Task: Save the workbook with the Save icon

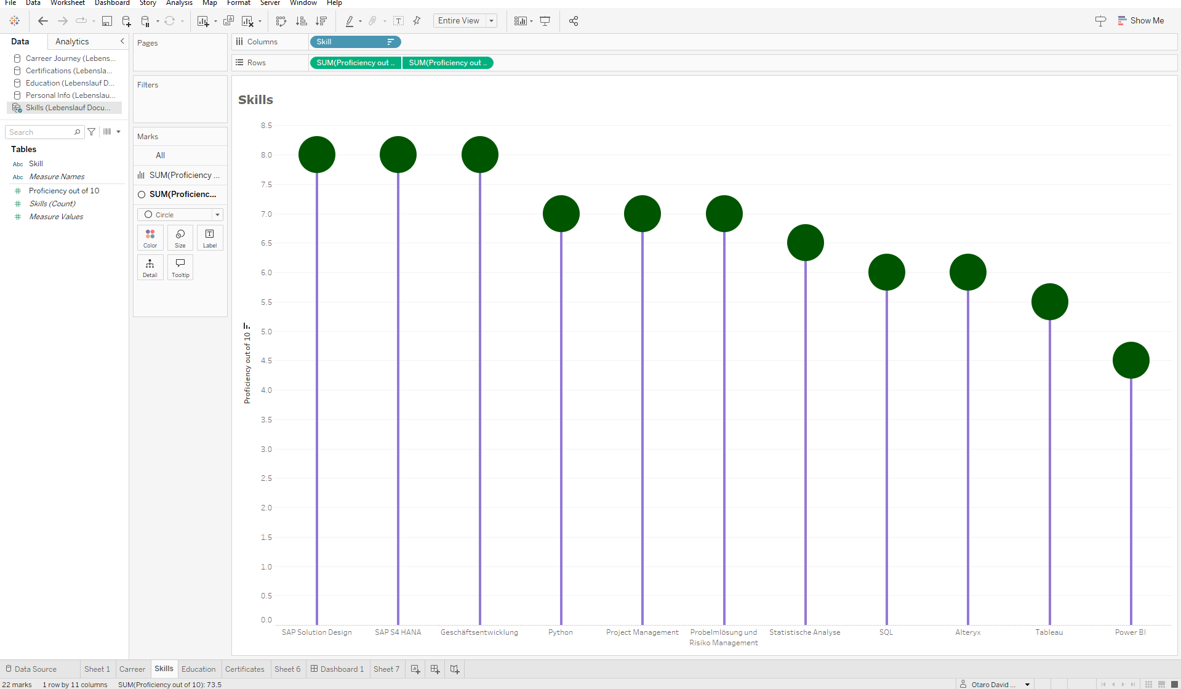Action: pyautogui.click(x=107, y=21)
